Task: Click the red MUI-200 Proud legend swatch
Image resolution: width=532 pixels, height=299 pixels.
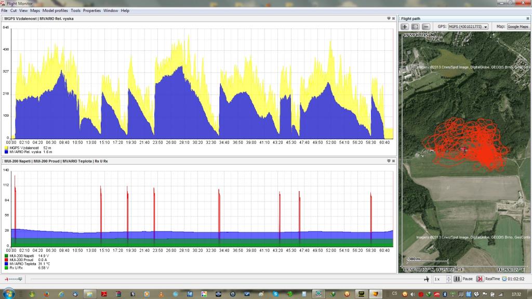Action: point(6,260)
